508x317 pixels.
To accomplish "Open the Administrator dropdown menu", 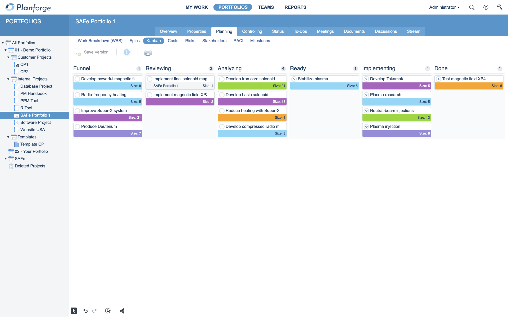I will point(444,7).
